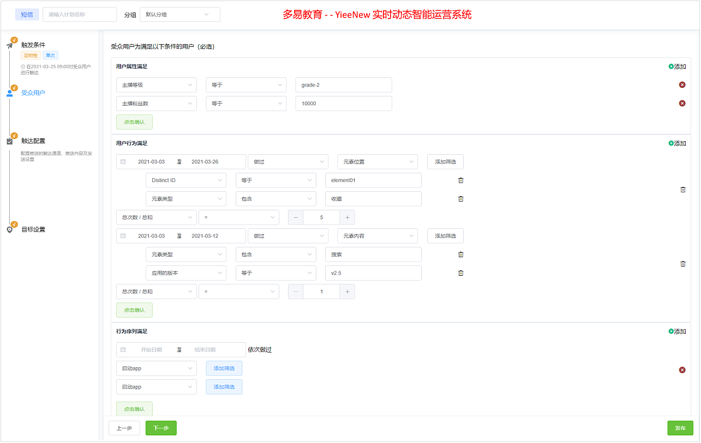Click the 定时性 tag
Screen dimensions: 701x443
pos(31,56)
